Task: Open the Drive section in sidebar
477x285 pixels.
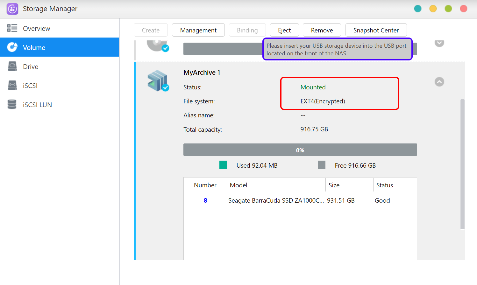Action: (x=31, y=67)
